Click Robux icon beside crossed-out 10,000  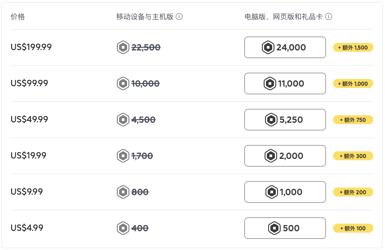(x=123, y=83)
